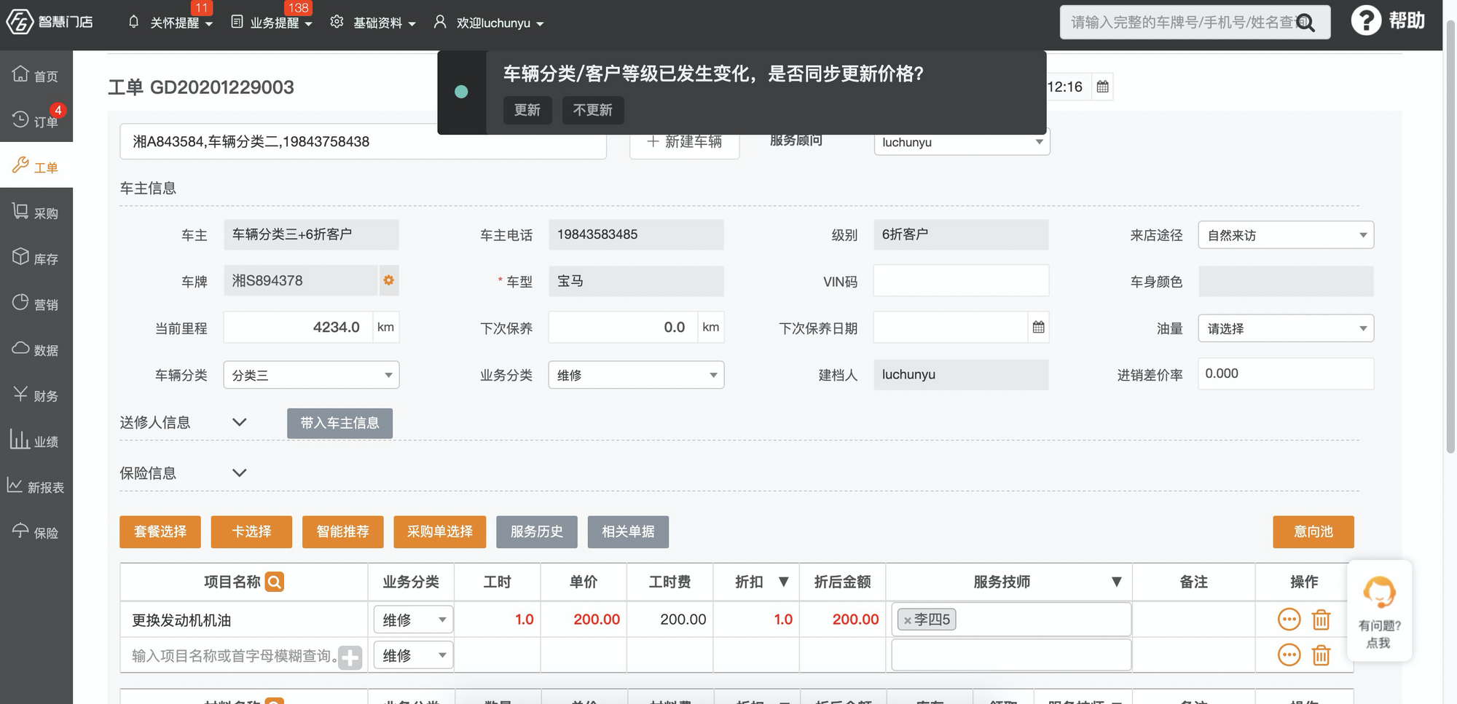
Task: Expand the 送修人信息 section chevron
Action: (x=239, y=422)
